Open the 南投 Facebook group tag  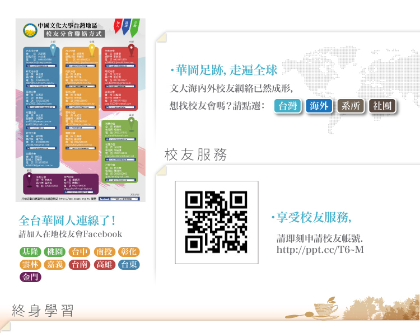tap(105, 252)
